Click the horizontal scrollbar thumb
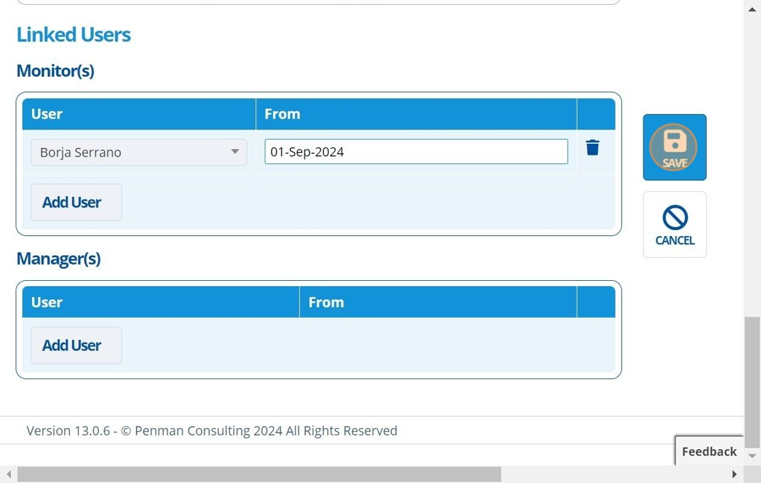761x483 pixels. pos(258,474)
